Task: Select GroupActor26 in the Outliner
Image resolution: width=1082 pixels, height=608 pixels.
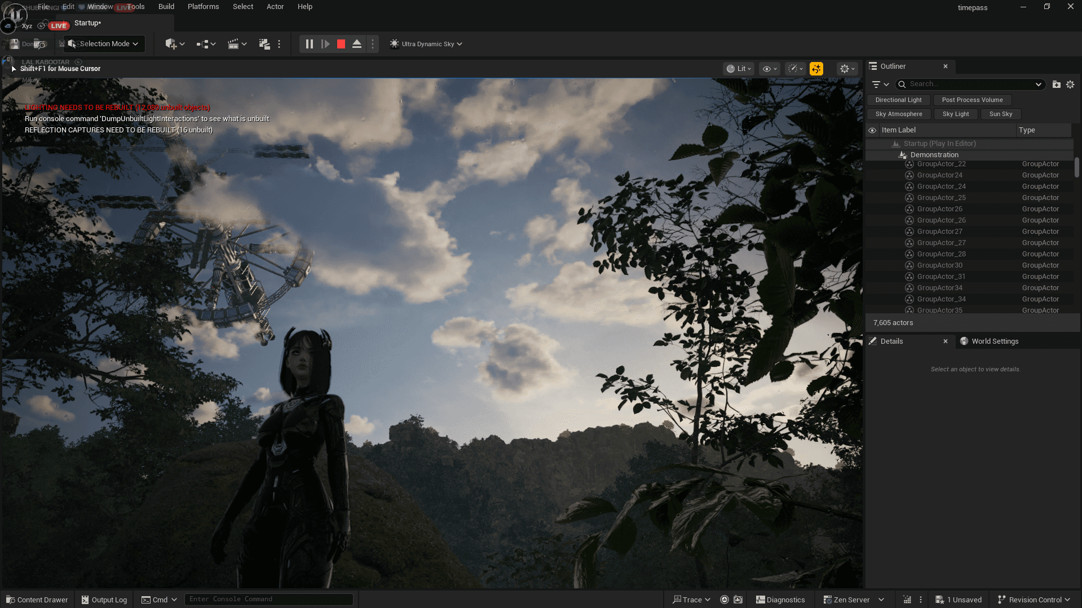Action: [x=969, y=209]
